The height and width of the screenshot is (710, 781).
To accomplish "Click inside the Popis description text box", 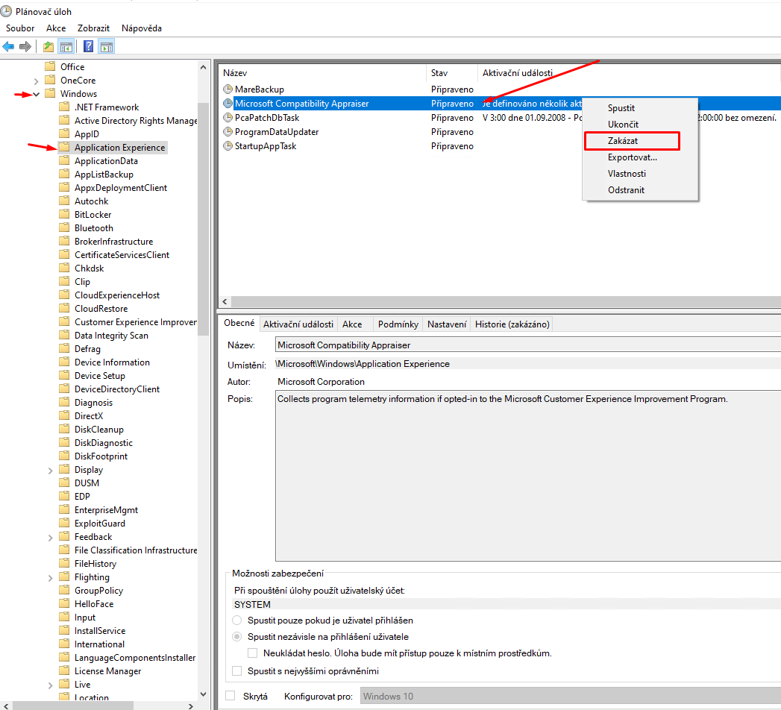I will pyautogui.click(x=528, y=476).
